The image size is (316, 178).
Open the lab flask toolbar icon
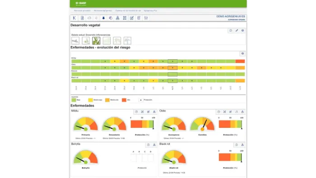pyautogui.click(x=117, y=18)
